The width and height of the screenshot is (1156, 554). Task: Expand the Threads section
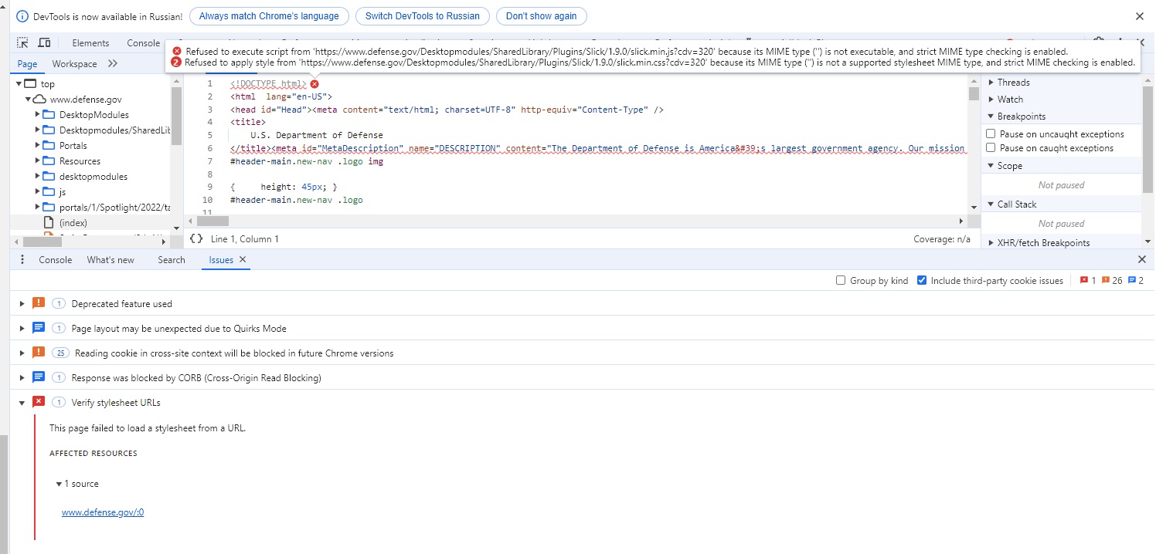(992, 83)
